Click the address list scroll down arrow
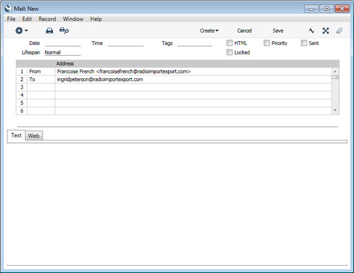This screenshot has width=354, height=273. (x=335, y=110)
